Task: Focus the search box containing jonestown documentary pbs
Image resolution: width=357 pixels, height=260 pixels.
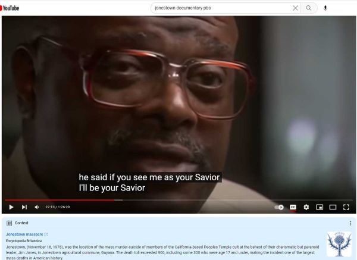Action: (221, 8)
